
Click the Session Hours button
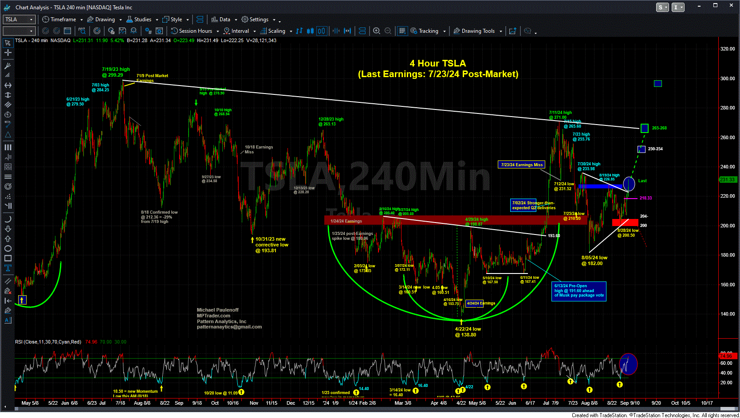(x=191, y=31)
